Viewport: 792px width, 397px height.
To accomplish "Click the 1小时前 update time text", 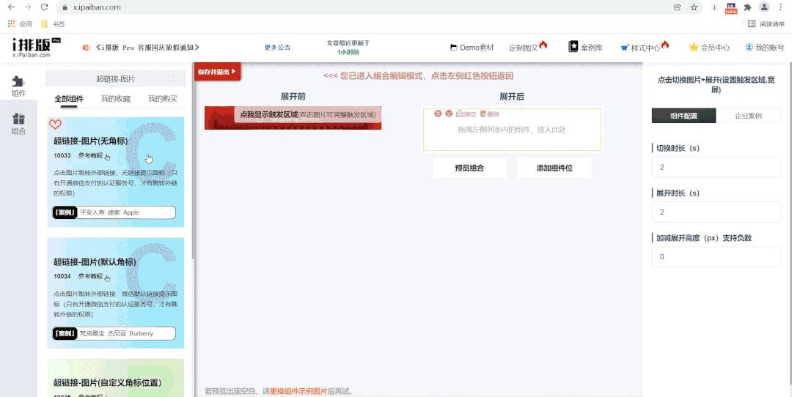I will click(348, 52).
